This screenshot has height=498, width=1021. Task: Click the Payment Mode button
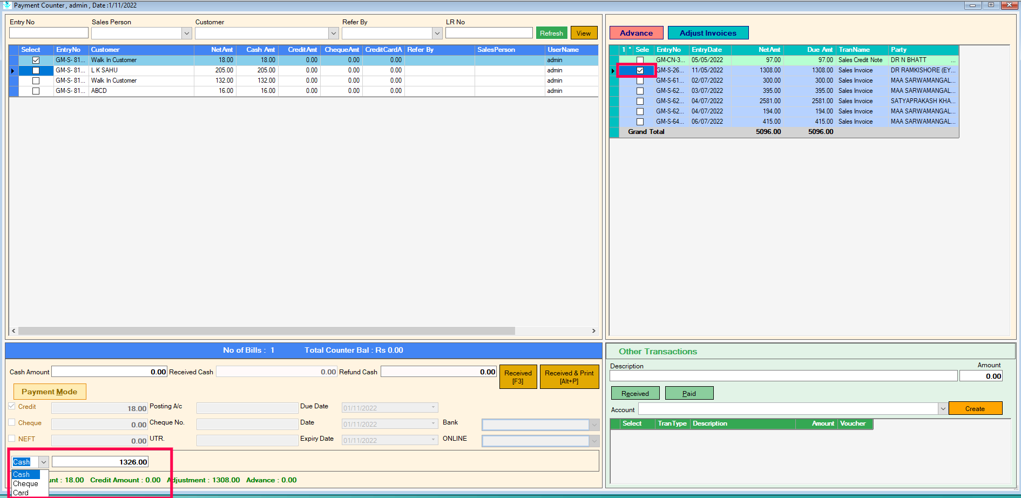coord(49,392)
